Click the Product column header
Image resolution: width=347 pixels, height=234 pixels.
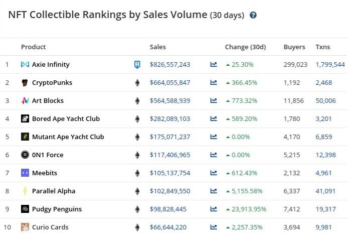tap(33, 47)
